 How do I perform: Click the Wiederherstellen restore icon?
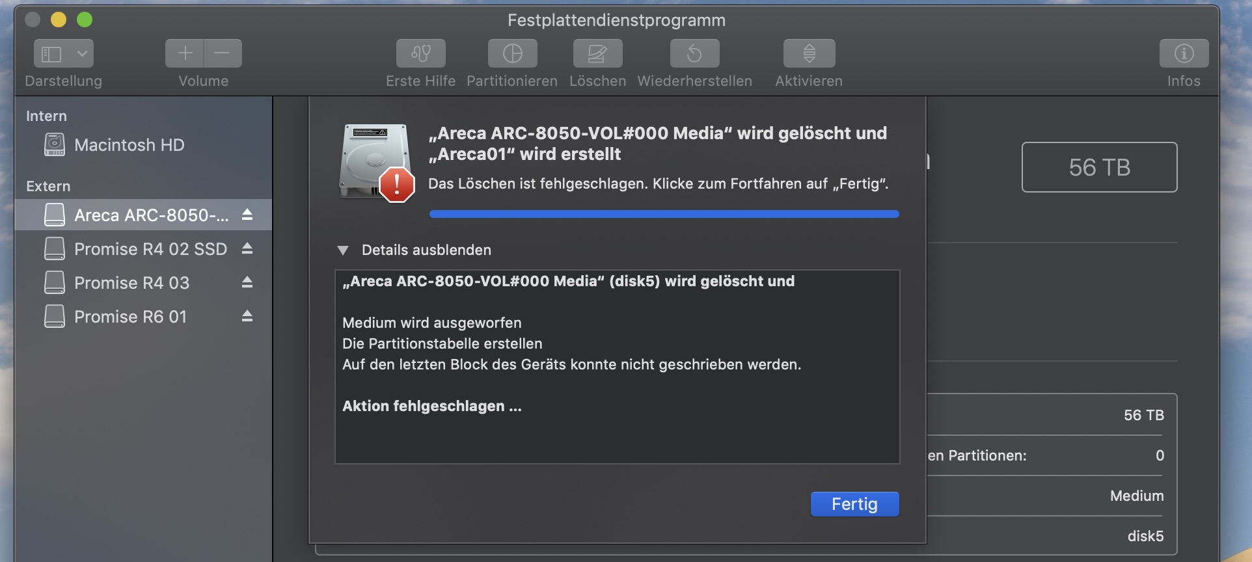(x=694, y=53)
